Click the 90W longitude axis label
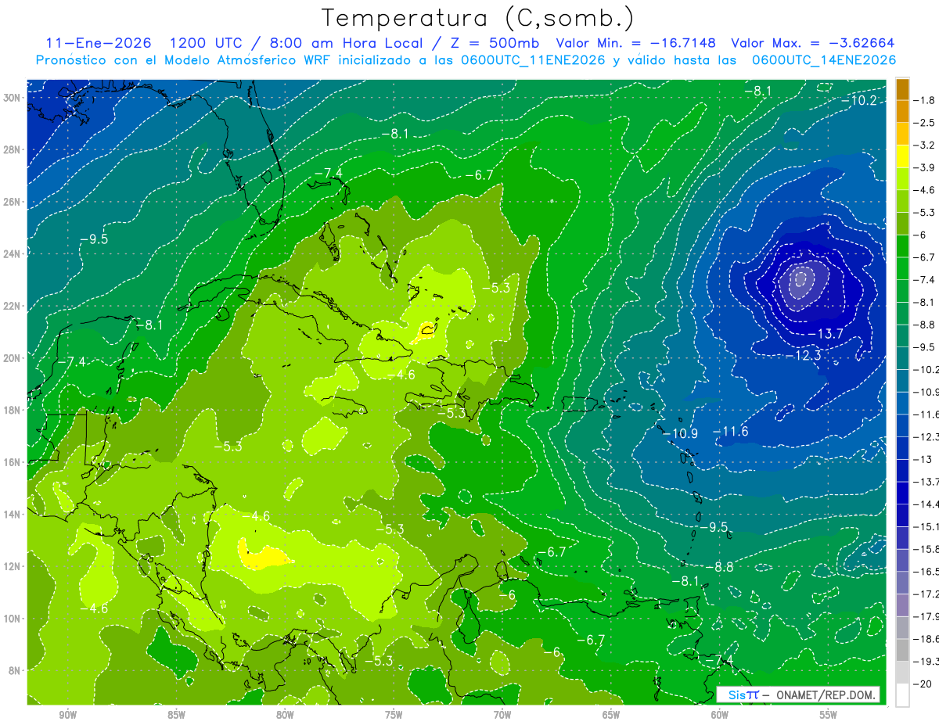 67,715
